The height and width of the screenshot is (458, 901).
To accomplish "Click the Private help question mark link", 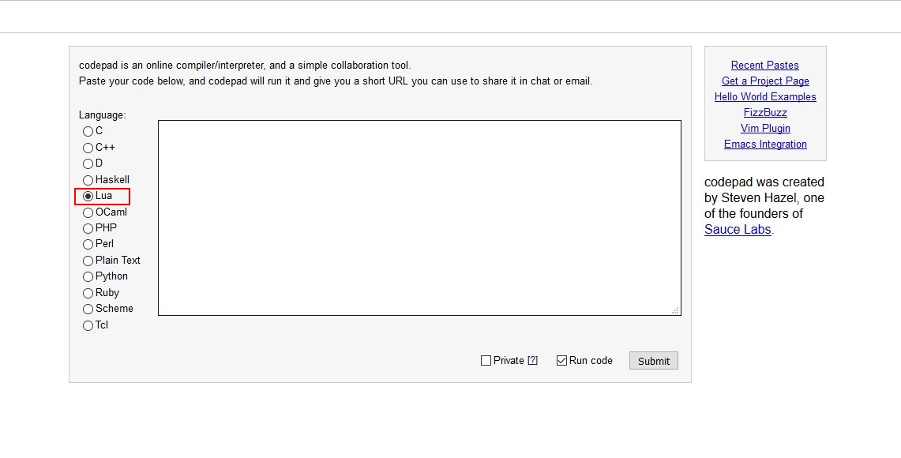I will pos(532,361).
